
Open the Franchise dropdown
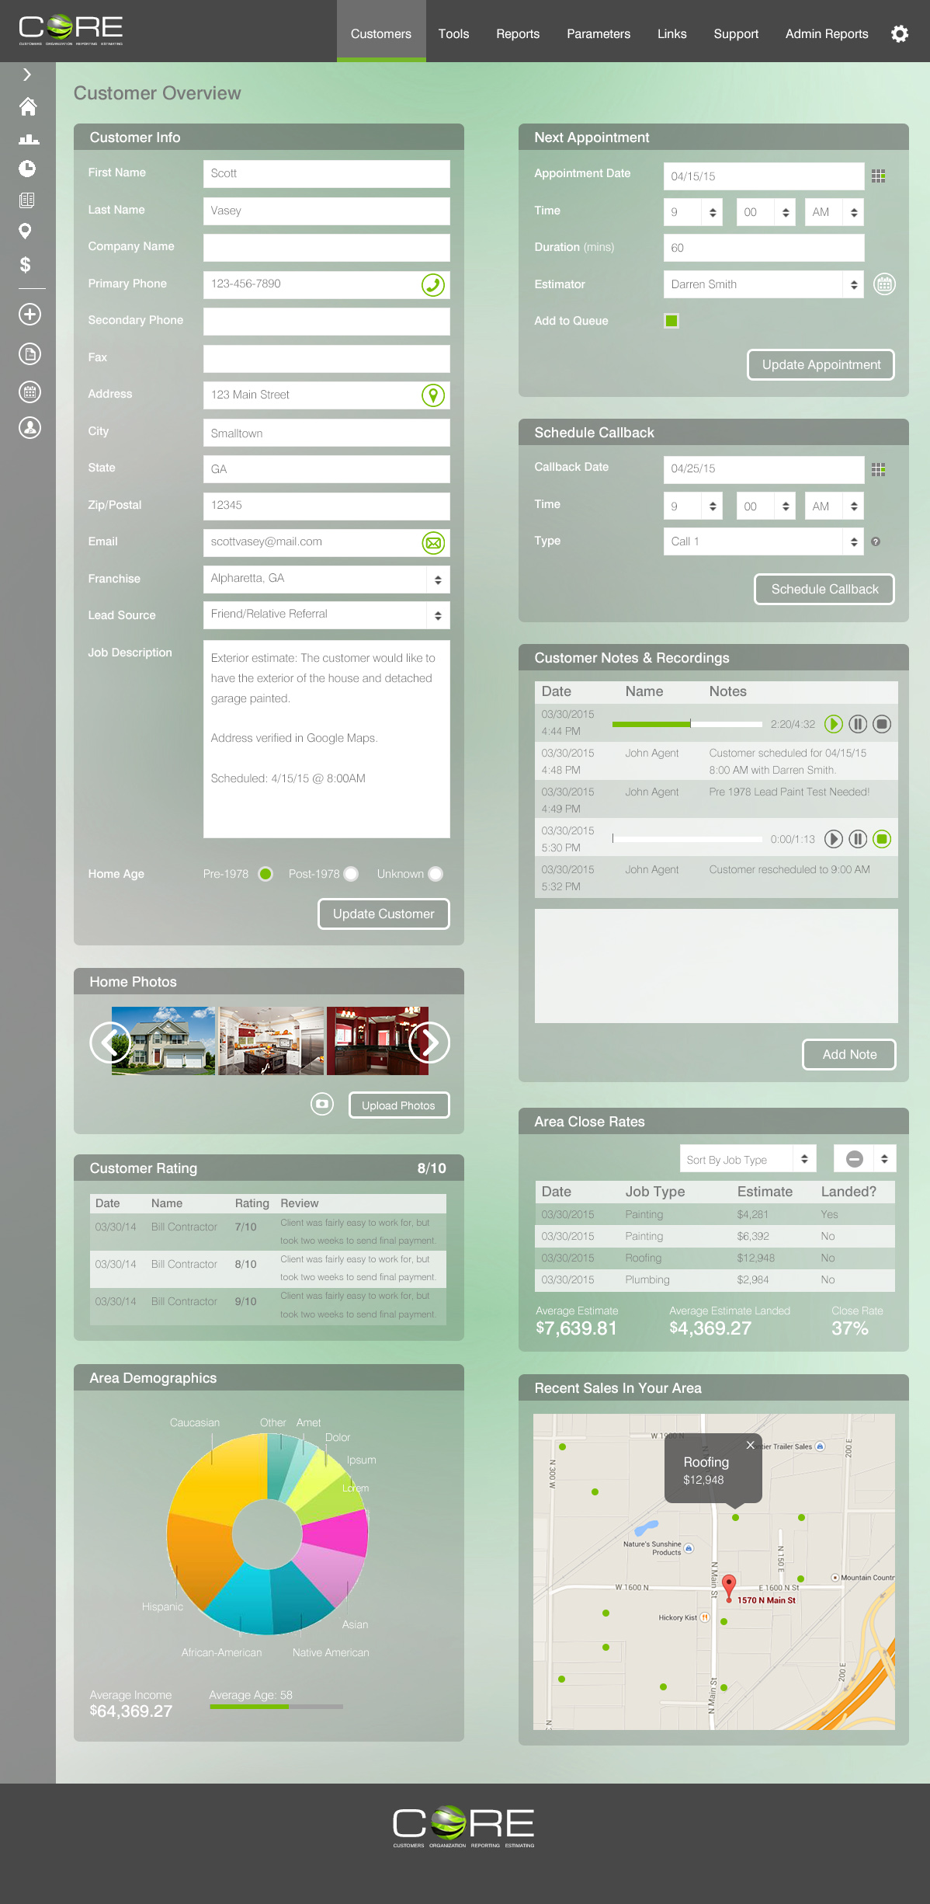pos(438,580)
